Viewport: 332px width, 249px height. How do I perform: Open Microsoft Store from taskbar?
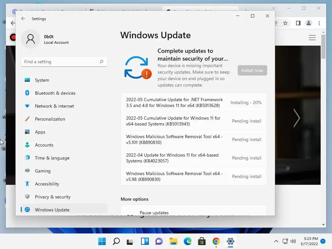202,241
